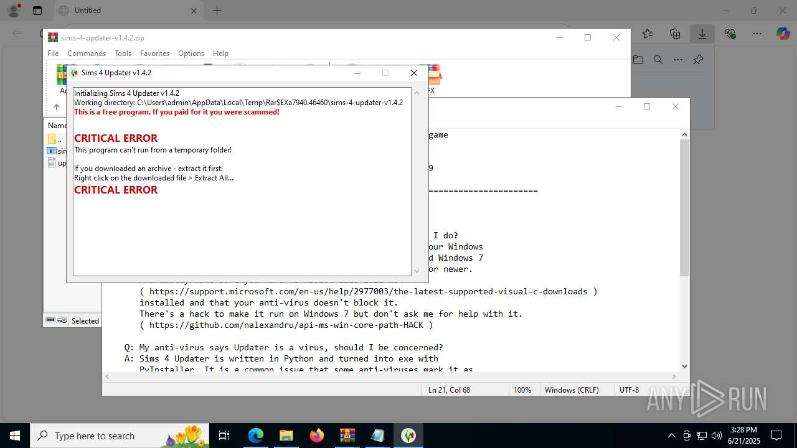Click Notepad scroll up arrow
Viewport: 797px width, 448px height.
click(x=684, y=134)
